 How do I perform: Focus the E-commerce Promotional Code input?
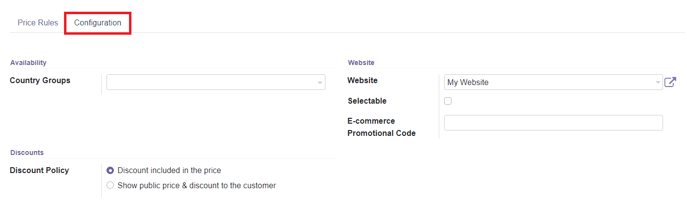pyautogui.click(x=553, y=123)
